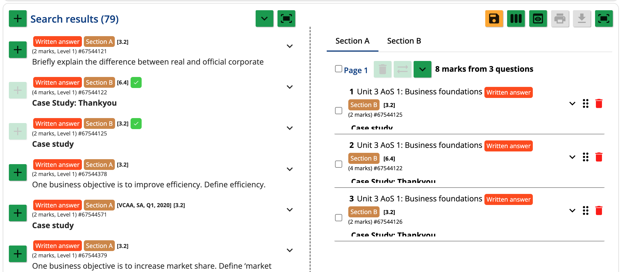
Task: Switch to the Section B tab
Action: (x=404, y=41)
